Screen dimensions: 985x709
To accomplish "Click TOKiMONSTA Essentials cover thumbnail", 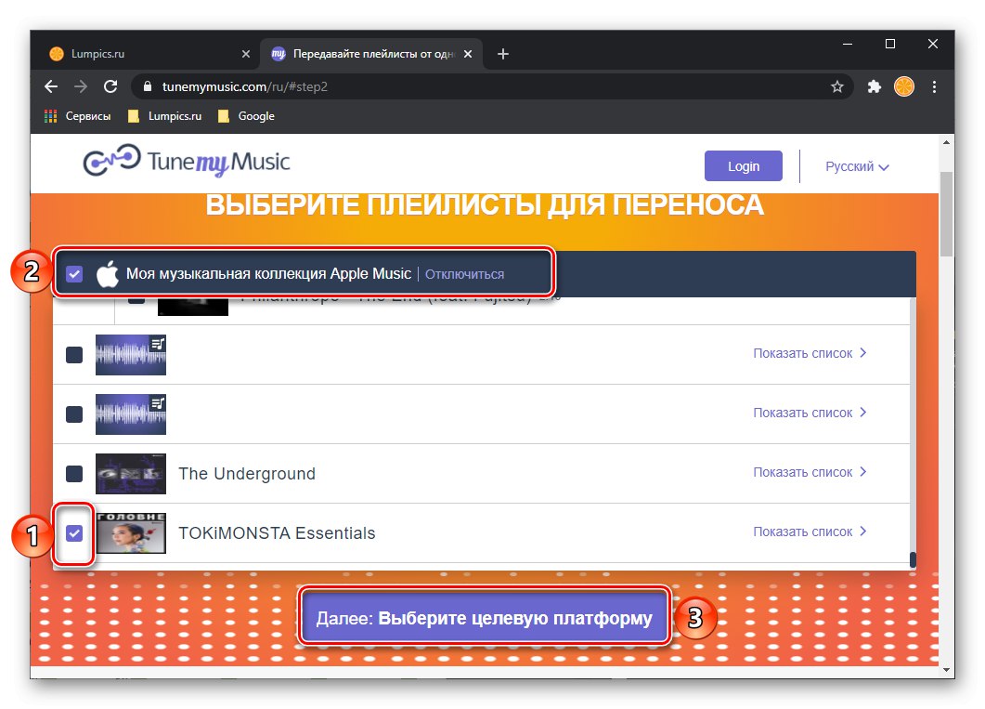I will pos(131,533).
